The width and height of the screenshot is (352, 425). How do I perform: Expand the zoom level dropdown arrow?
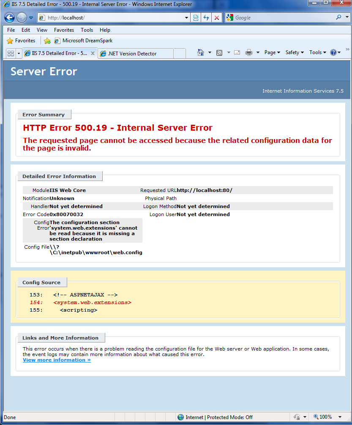pyautogui.click(x=340, y=417)
